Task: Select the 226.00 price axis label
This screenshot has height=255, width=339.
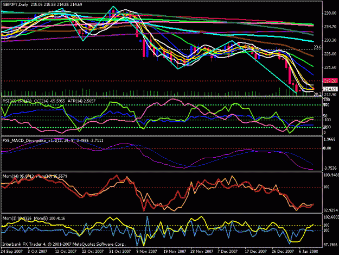Action: point(330,54)
